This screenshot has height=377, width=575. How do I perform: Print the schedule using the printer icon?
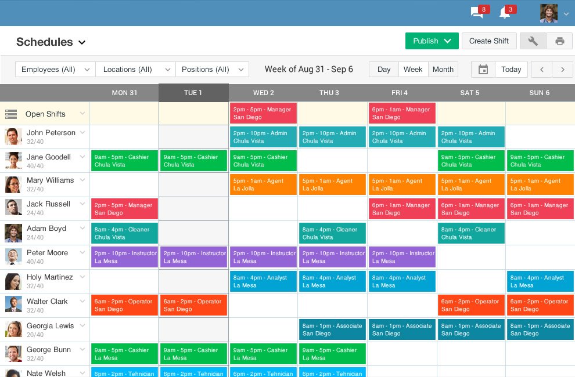(559, 41)
